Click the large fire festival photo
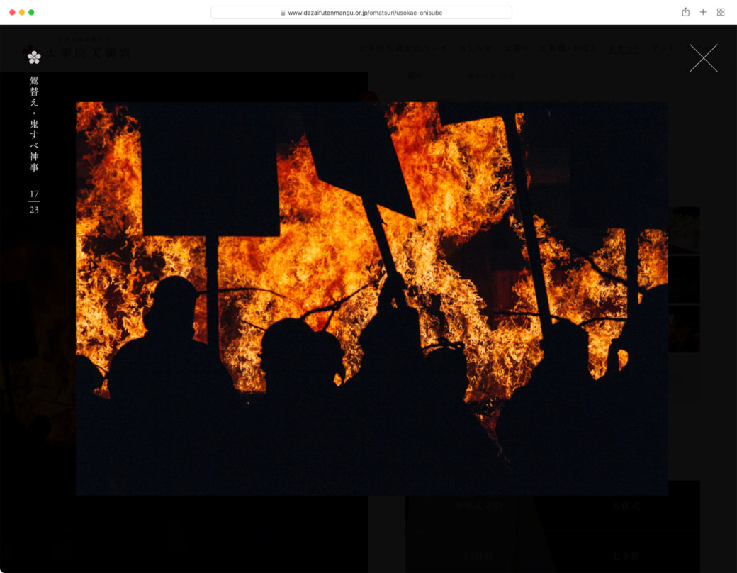737x573 pixels. pyautogui.click(x=371, y=298)
